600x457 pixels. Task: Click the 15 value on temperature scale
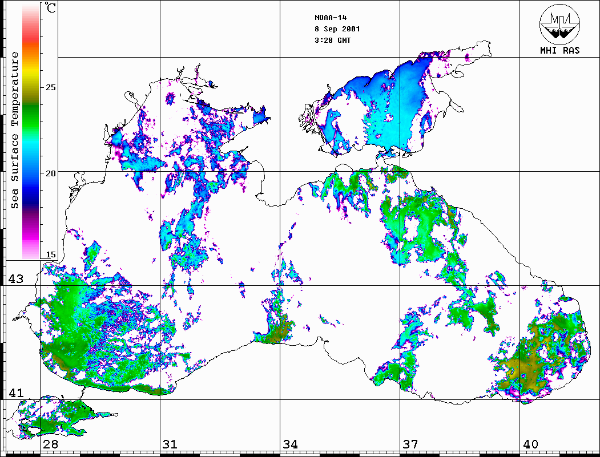pos(50,254)
